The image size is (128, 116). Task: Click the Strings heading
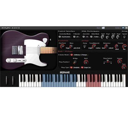point(85,41)
